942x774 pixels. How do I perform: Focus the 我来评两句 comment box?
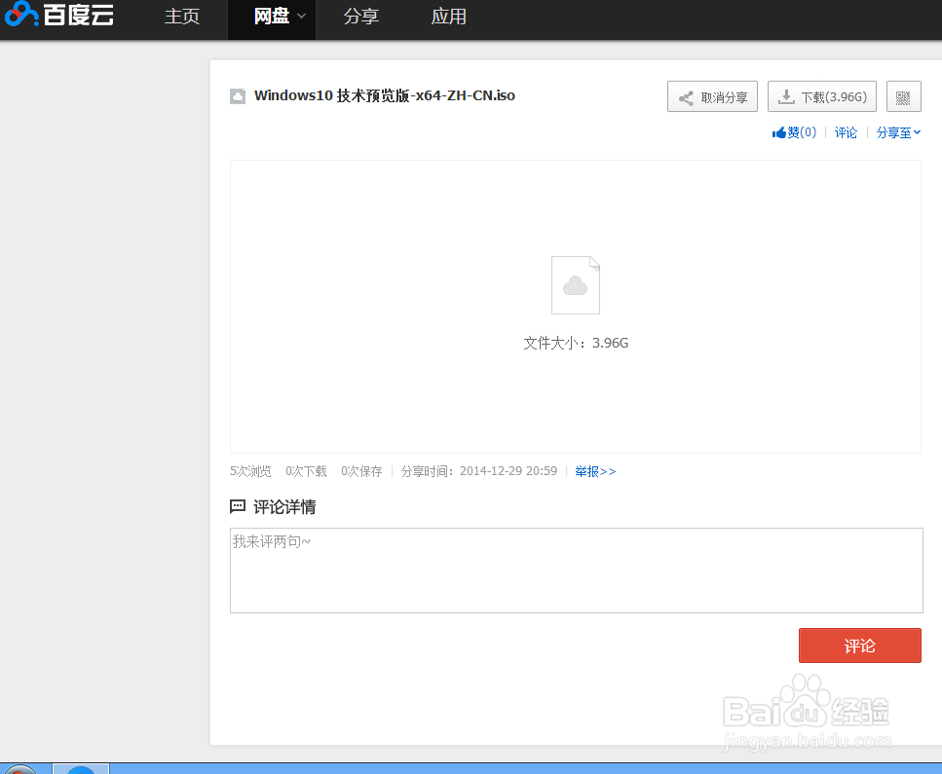[576, 571]
